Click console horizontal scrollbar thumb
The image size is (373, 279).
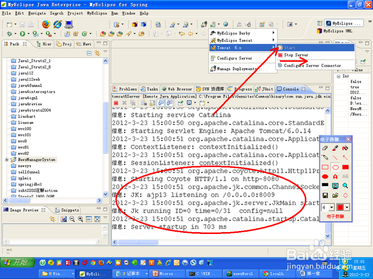click(x=138, y=242)
